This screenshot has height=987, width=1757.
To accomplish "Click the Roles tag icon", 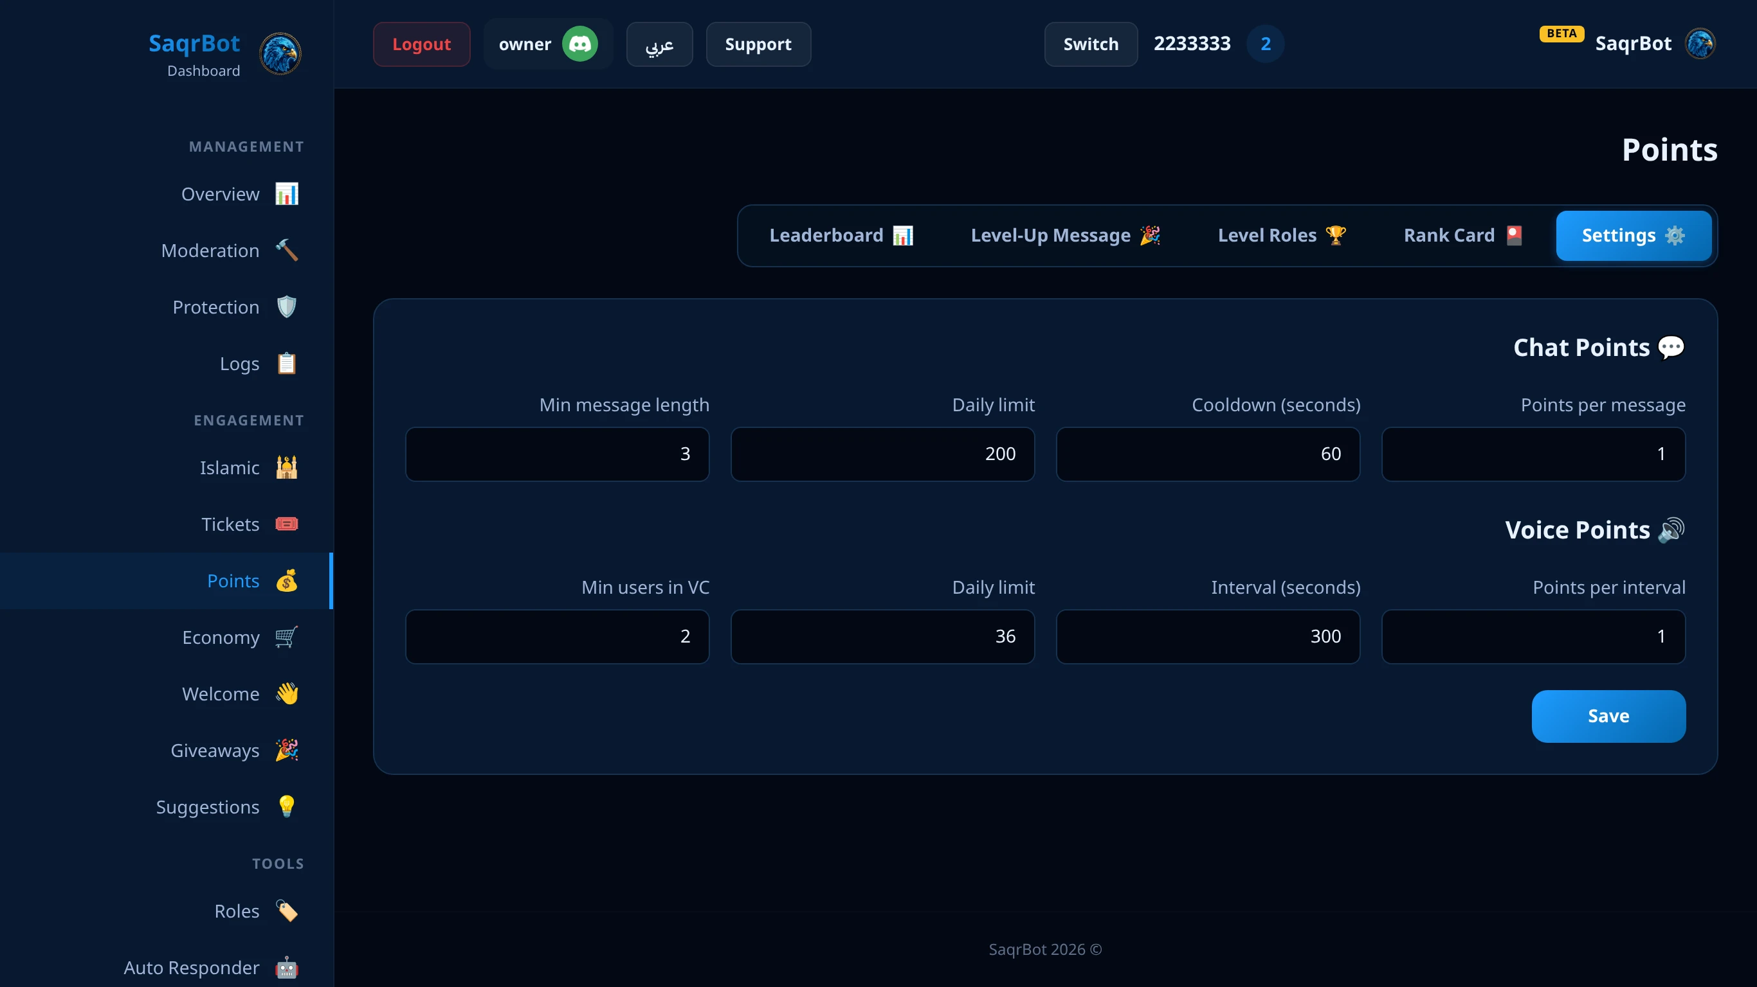I will (x=286, y=911).
